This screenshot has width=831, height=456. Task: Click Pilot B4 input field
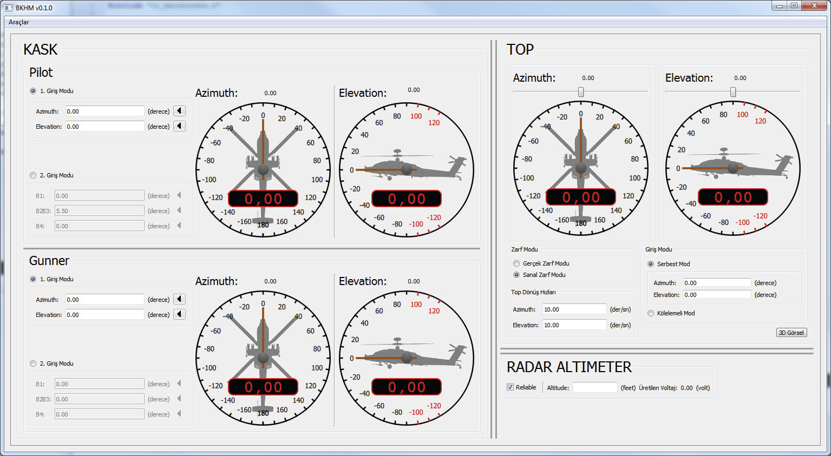point(100,226)
